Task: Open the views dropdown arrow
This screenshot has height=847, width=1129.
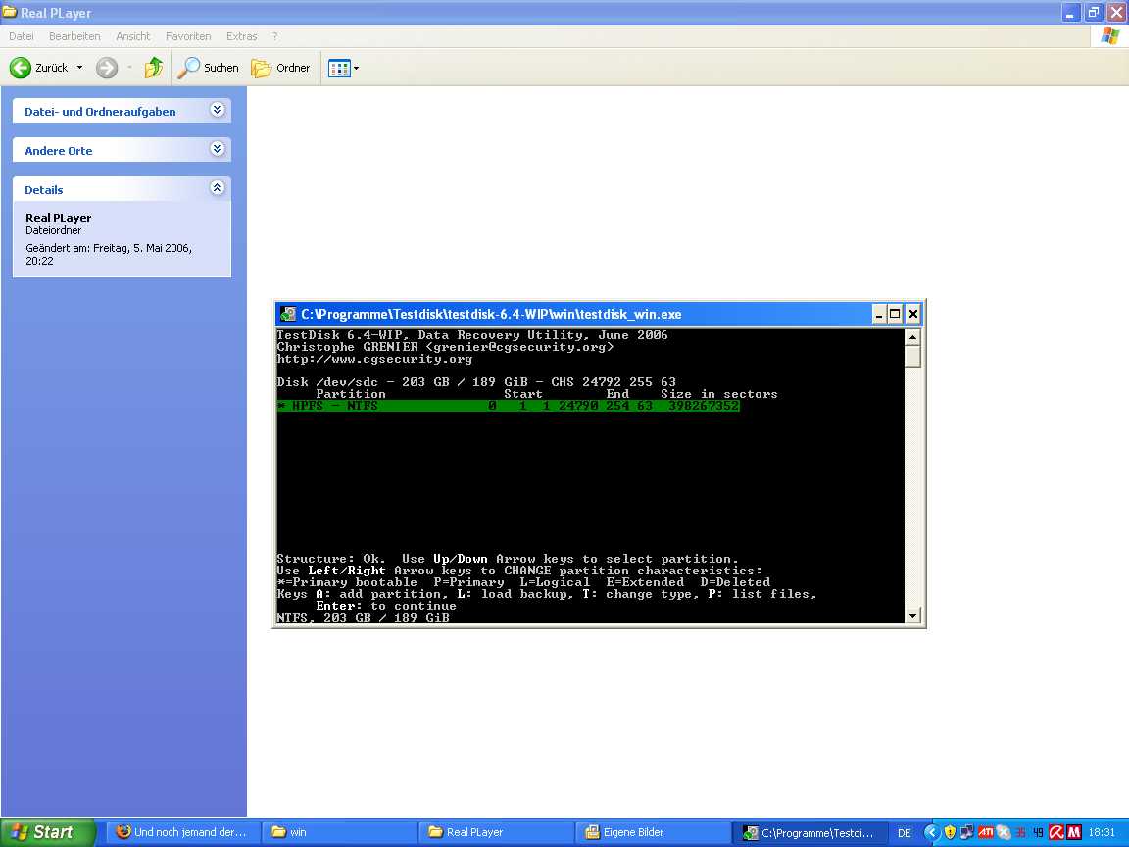Action: (x=356, y=69)
